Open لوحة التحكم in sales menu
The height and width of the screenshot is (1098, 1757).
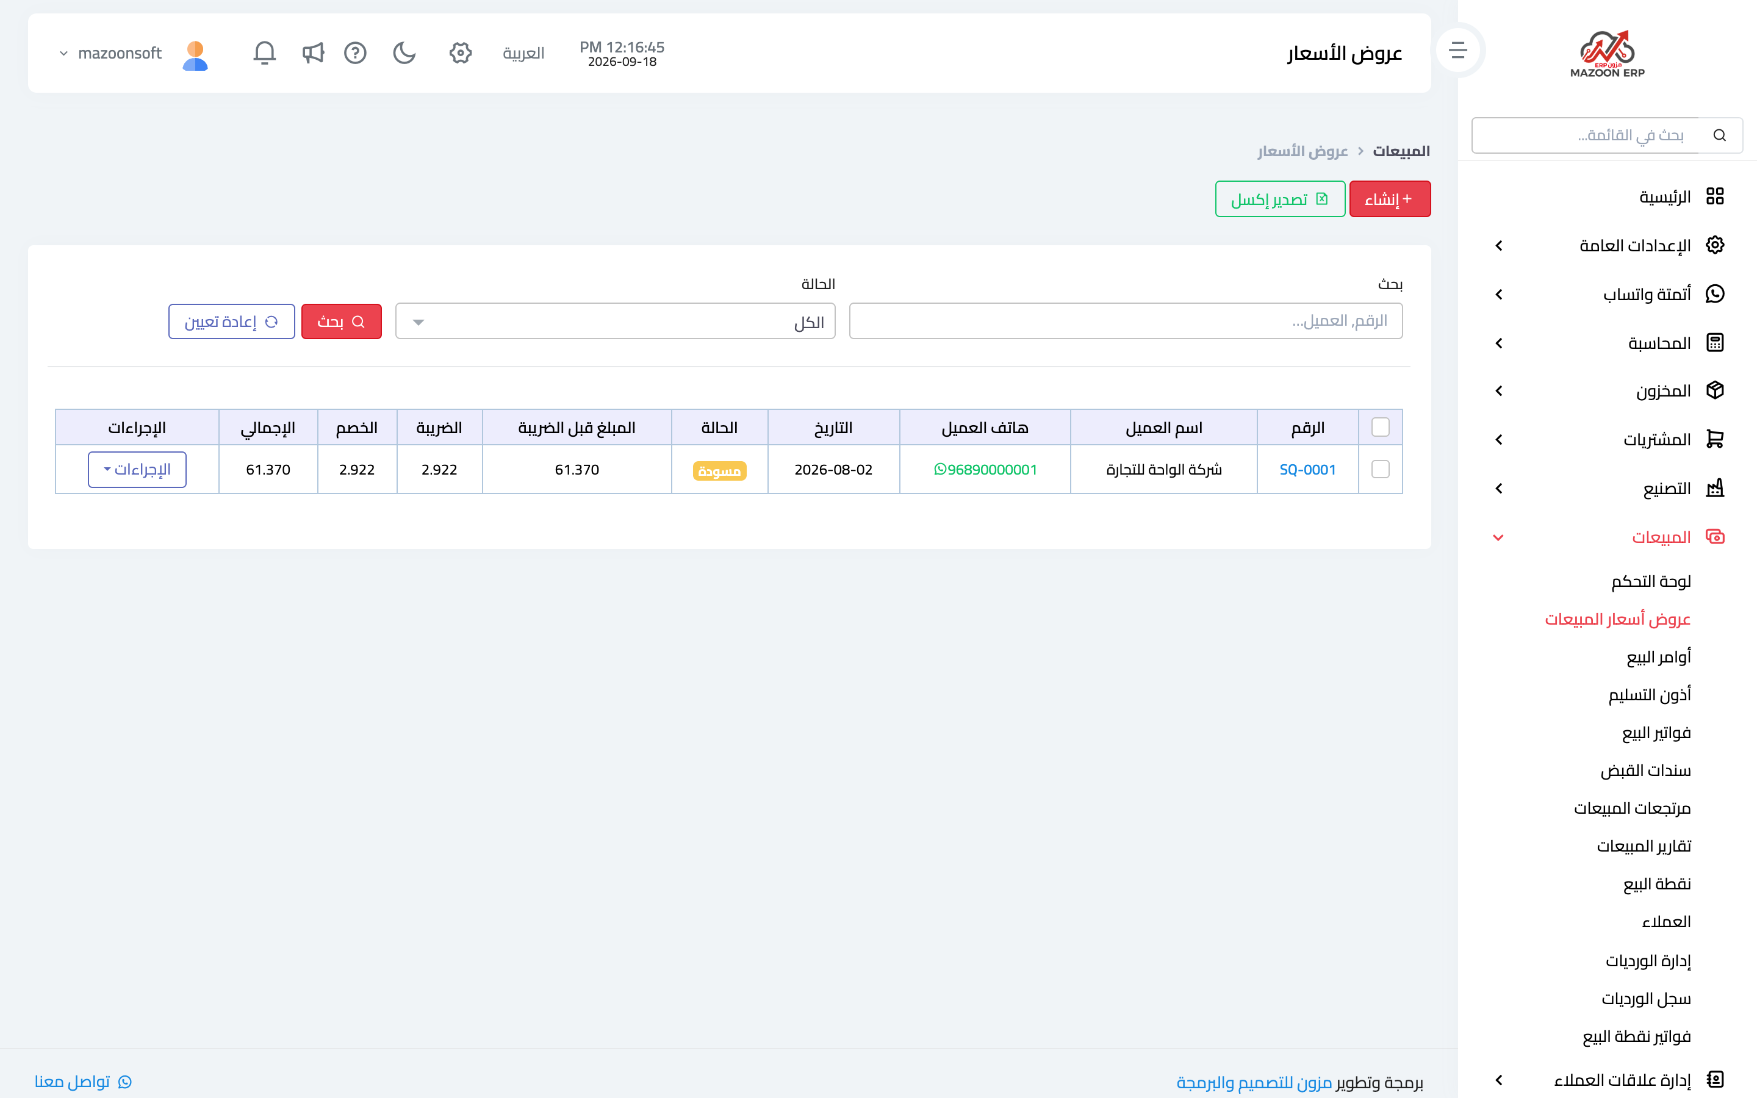[1651, 581]
